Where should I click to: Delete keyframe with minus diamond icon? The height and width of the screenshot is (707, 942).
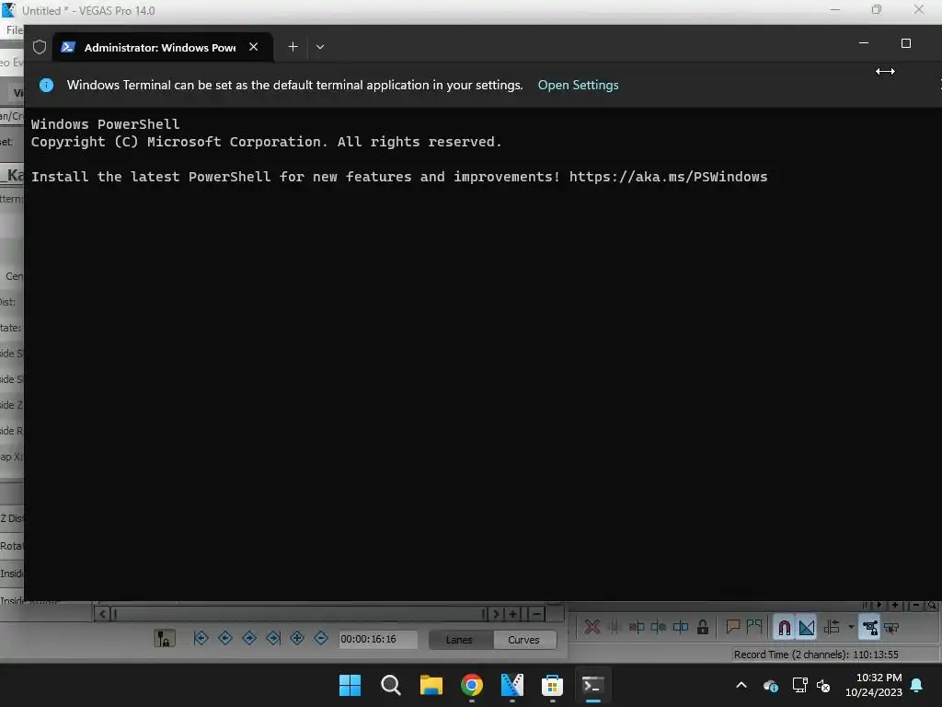pos(321,638)
